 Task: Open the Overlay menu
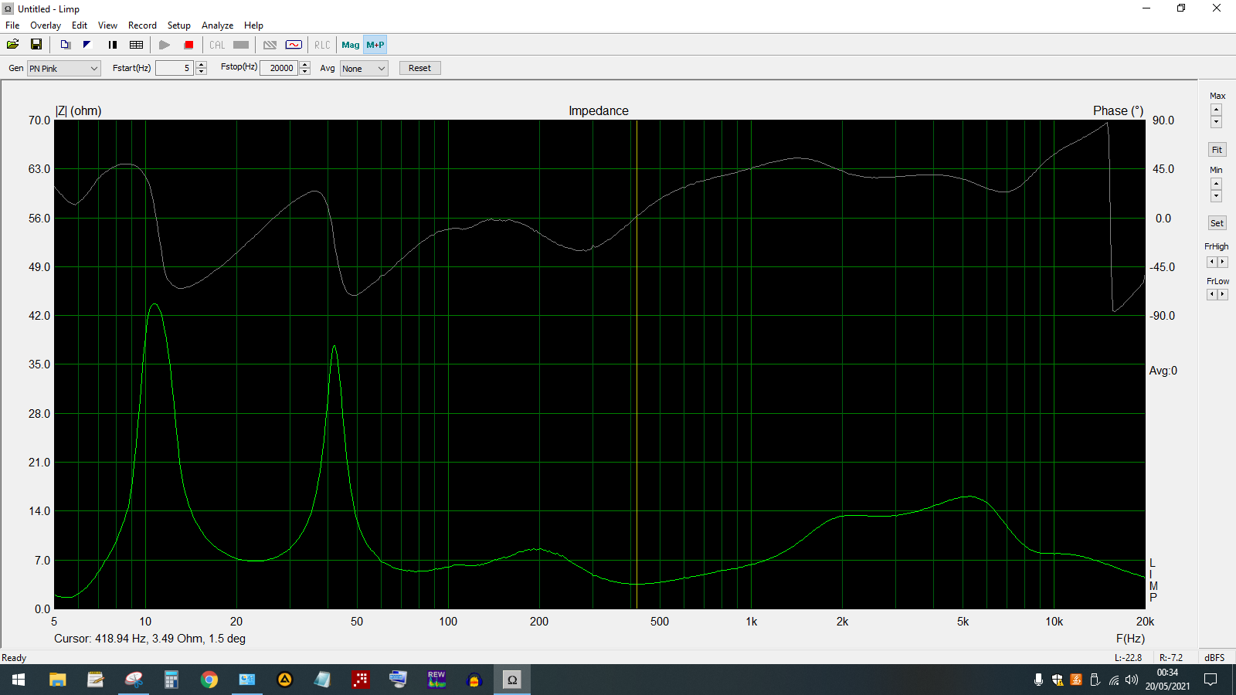(46, 25)
